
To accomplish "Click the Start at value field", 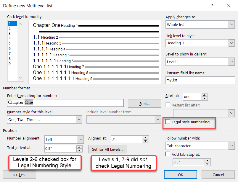I will pyautogui.click(x=192, y=97).
